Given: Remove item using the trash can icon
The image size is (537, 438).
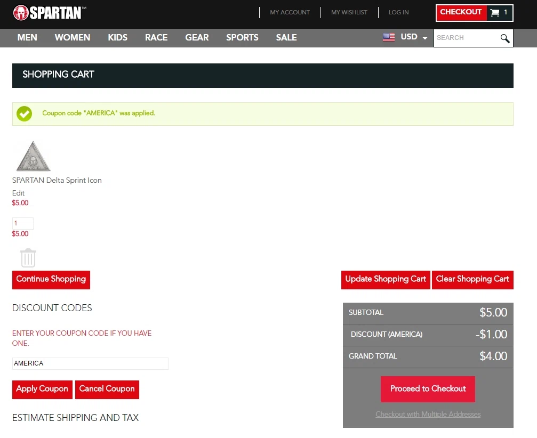Looking at the screenshot, I should [28, 258].
